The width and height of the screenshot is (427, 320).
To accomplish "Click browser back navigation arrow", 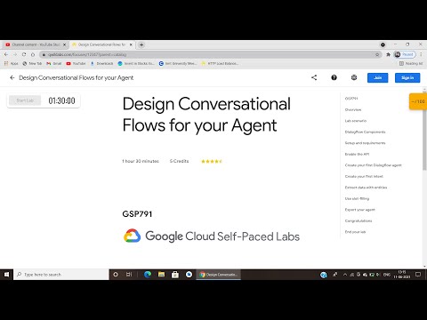I will point(6,54).
